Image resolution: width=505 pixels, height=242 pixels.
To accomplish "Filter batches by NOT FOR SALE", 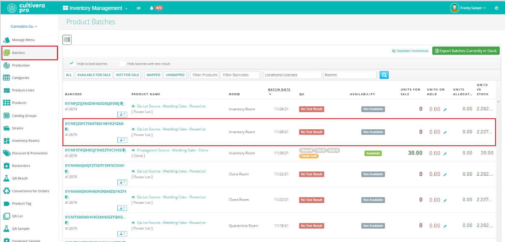I will point(128,75).
